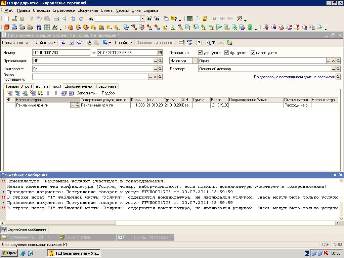
Task: Open the calendar picker beside the document date
Action: pos(160,53)
